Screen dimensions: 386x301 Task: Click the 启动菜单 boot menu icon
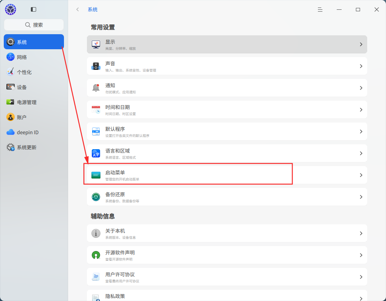[x=96, y=175]
